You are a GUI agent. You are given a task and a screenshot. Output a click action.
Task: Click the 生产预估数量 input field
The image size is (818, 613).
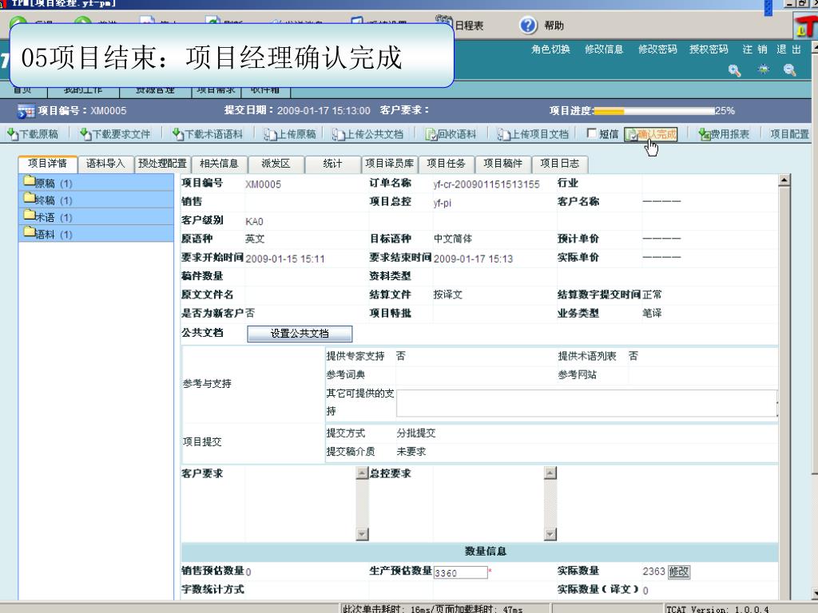point(460,573)
